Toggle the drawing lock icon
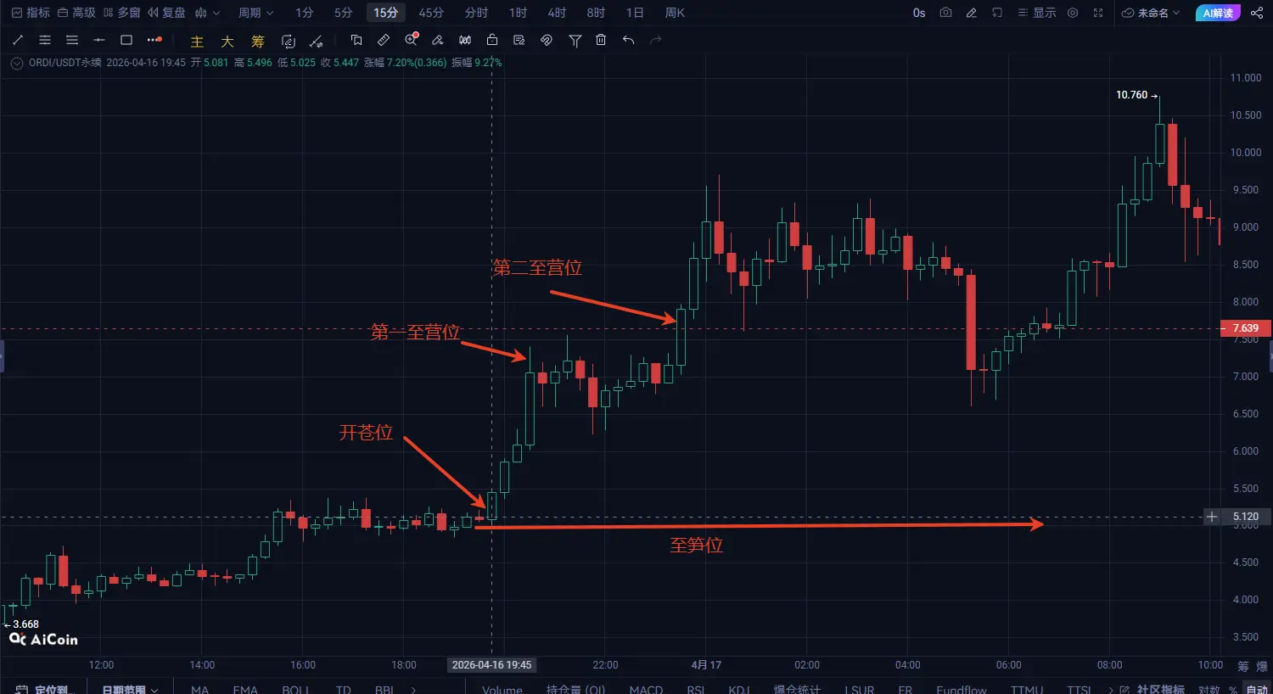This screenshot has width=1273, height=694. 492,40
